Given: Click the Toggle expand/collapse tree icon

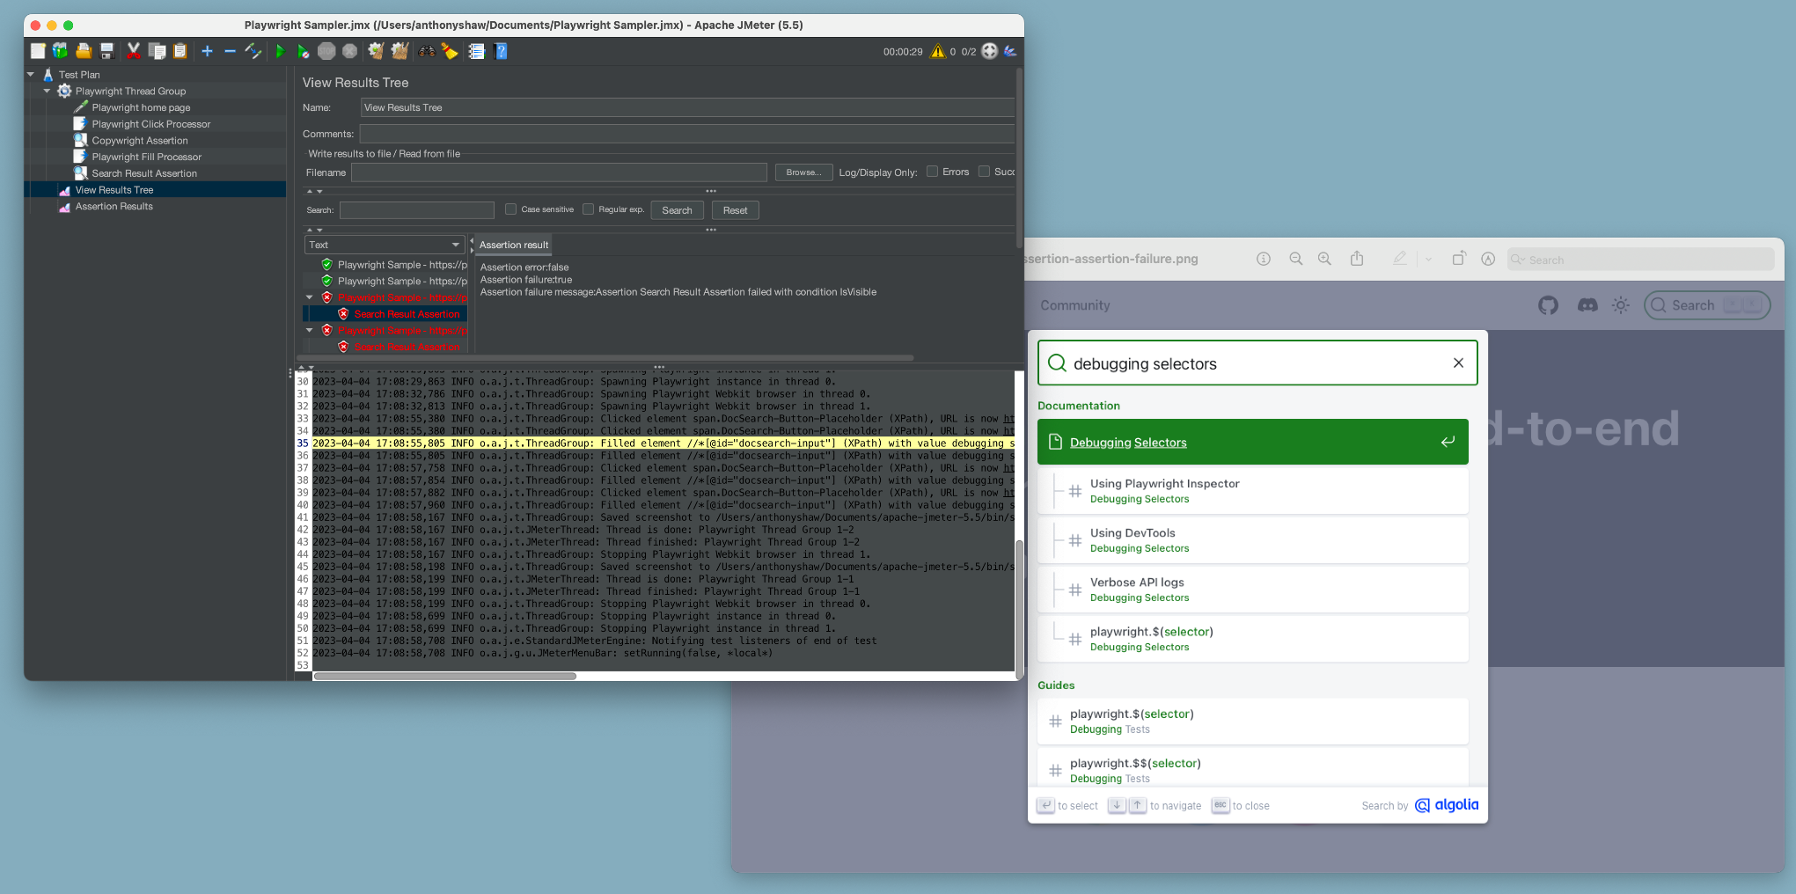Looking at the screenshot, I should pos(253,52).
